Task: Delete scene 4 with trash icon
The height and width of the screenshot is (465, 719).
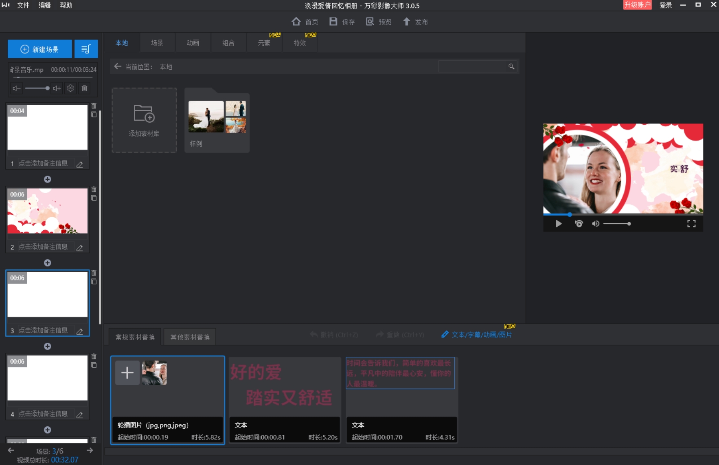Action: coord(94,357)
